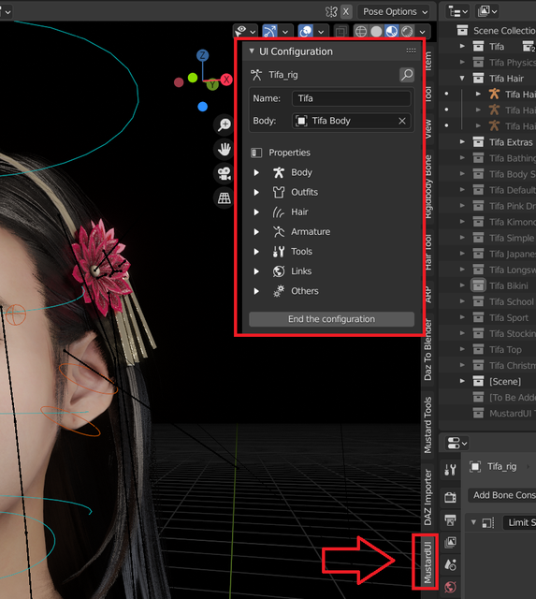Screen dimensions: 536x599
Task: Click the Y axis on navigation gizmo
Action: click(x=212, y=84)
